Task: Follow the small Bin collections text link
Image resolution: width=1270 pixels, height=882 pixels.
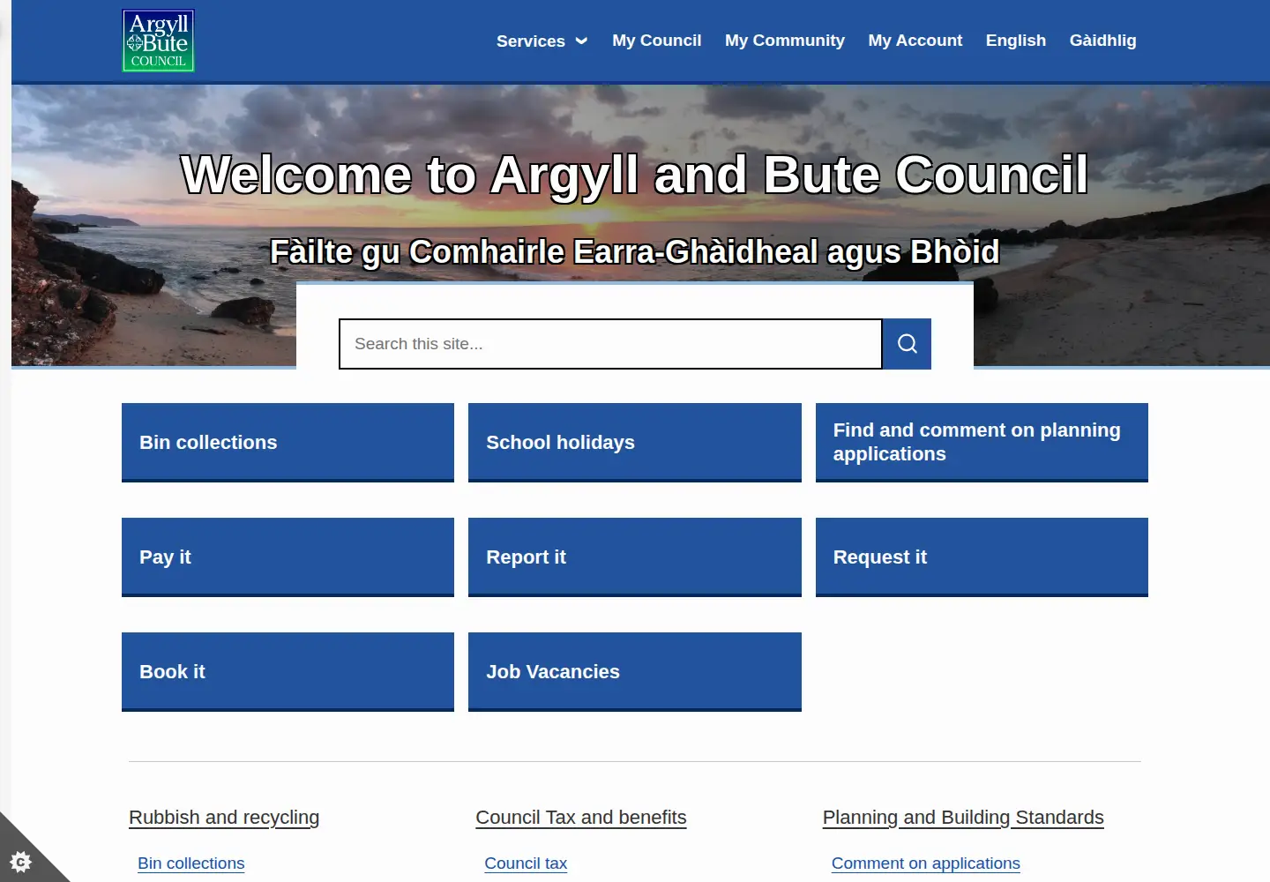Action: 191,863
